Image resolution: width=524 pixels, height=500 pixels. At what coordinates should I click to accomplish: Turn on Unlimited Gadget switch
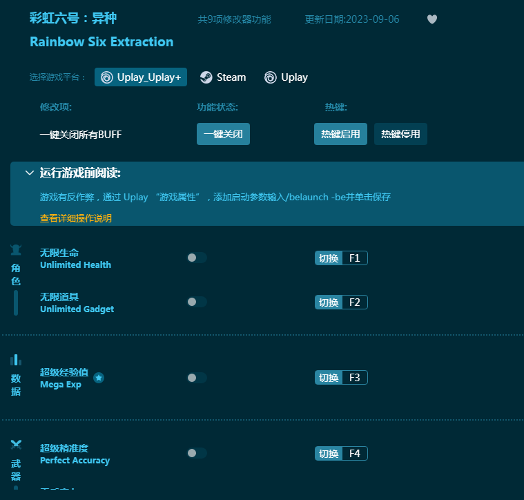click(x=196, y=302)
